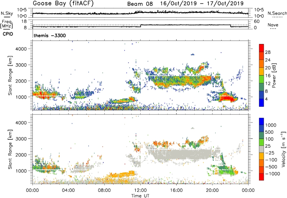
Task: Click the dotted line sample under "Nave"
Action: (x=273, y=29)
